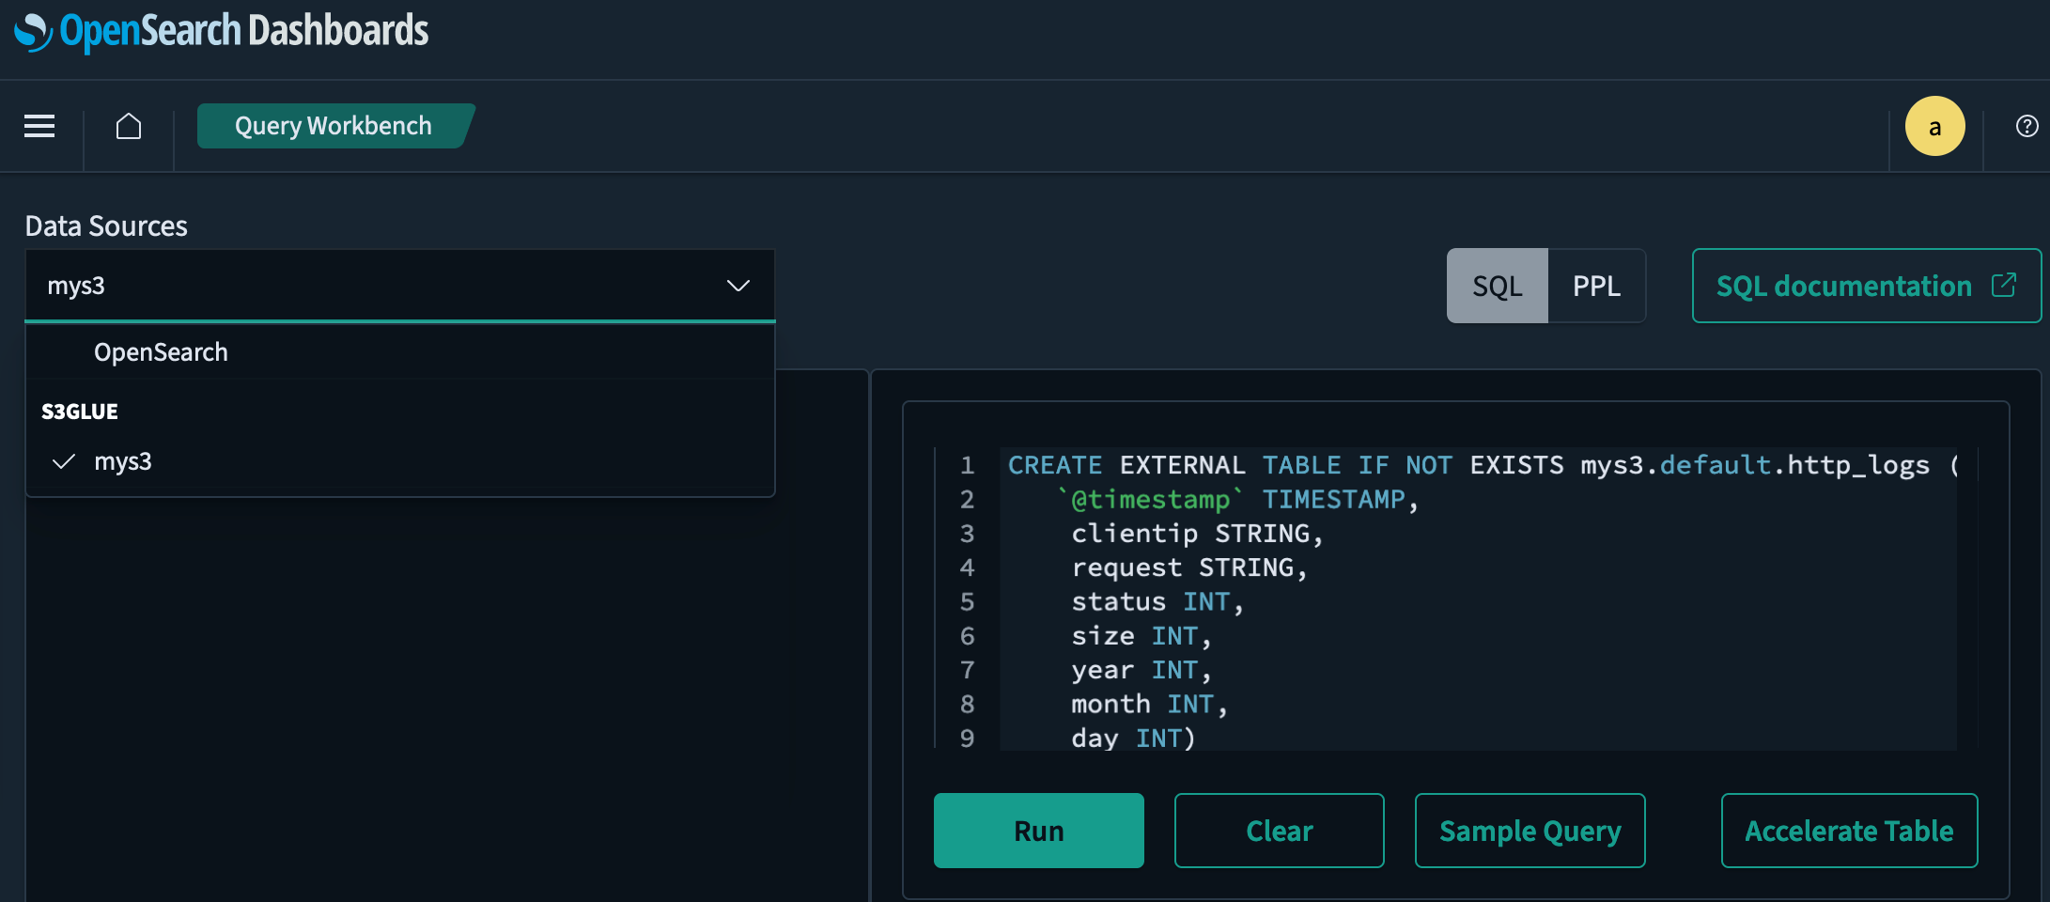The image size is (2050, 902).
Task: Open the mys3 data source combo box
Action: pyautogui.click(x=400, y=286)
